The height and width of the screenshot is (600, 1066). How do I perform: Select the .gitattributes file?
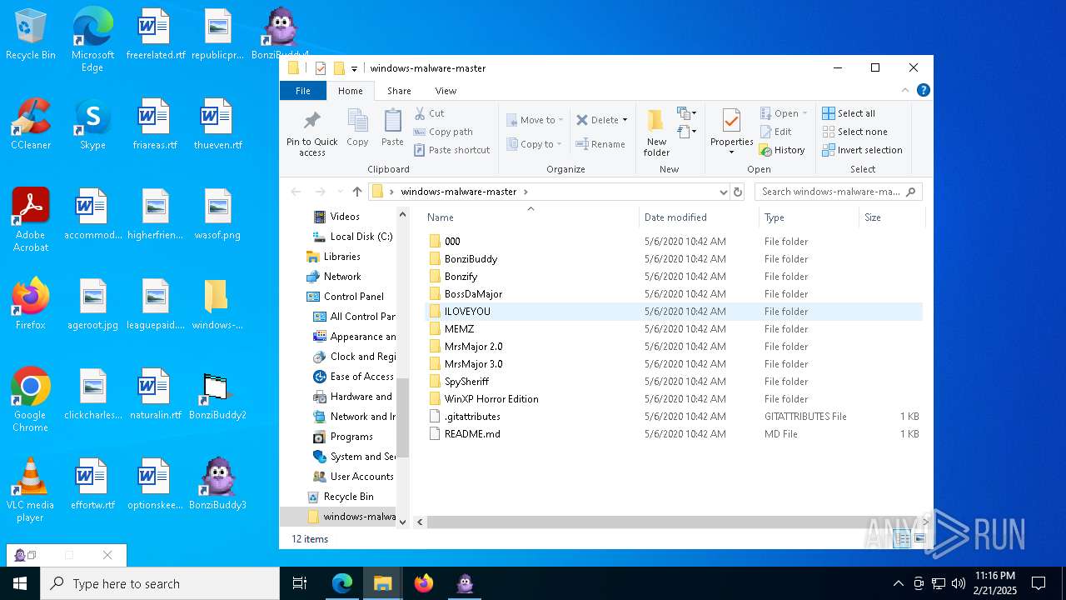pyautogui.click(x=472, y=416)
